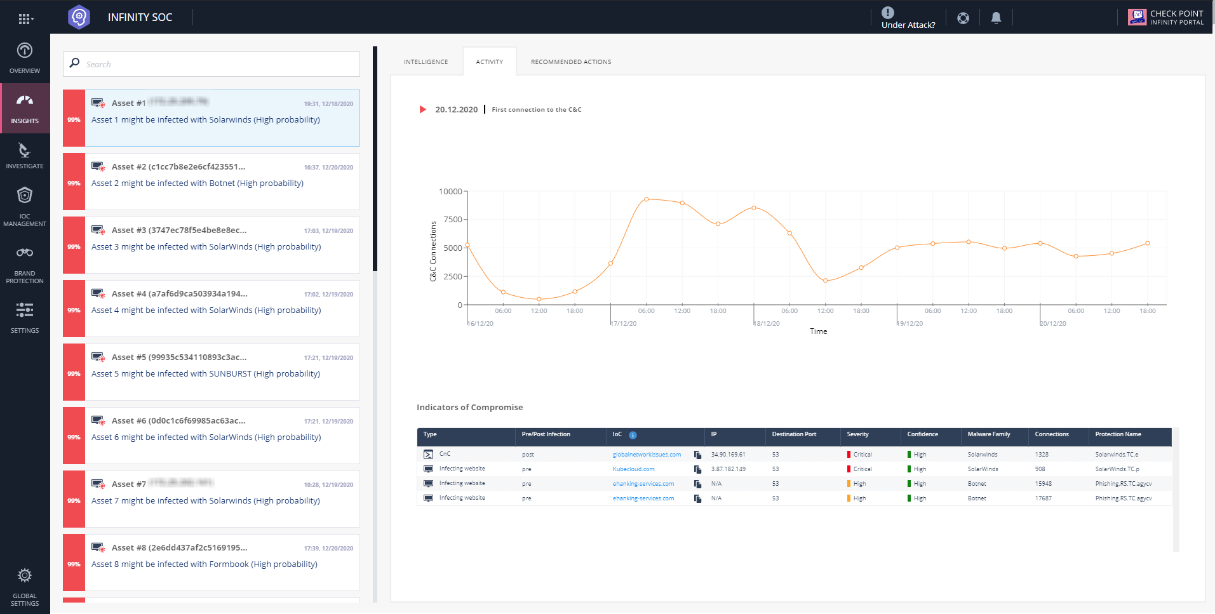Screen dimensions: 1215x614
Task: Copy the globalnetworkissues.com IoC
Action: point(697,455)
